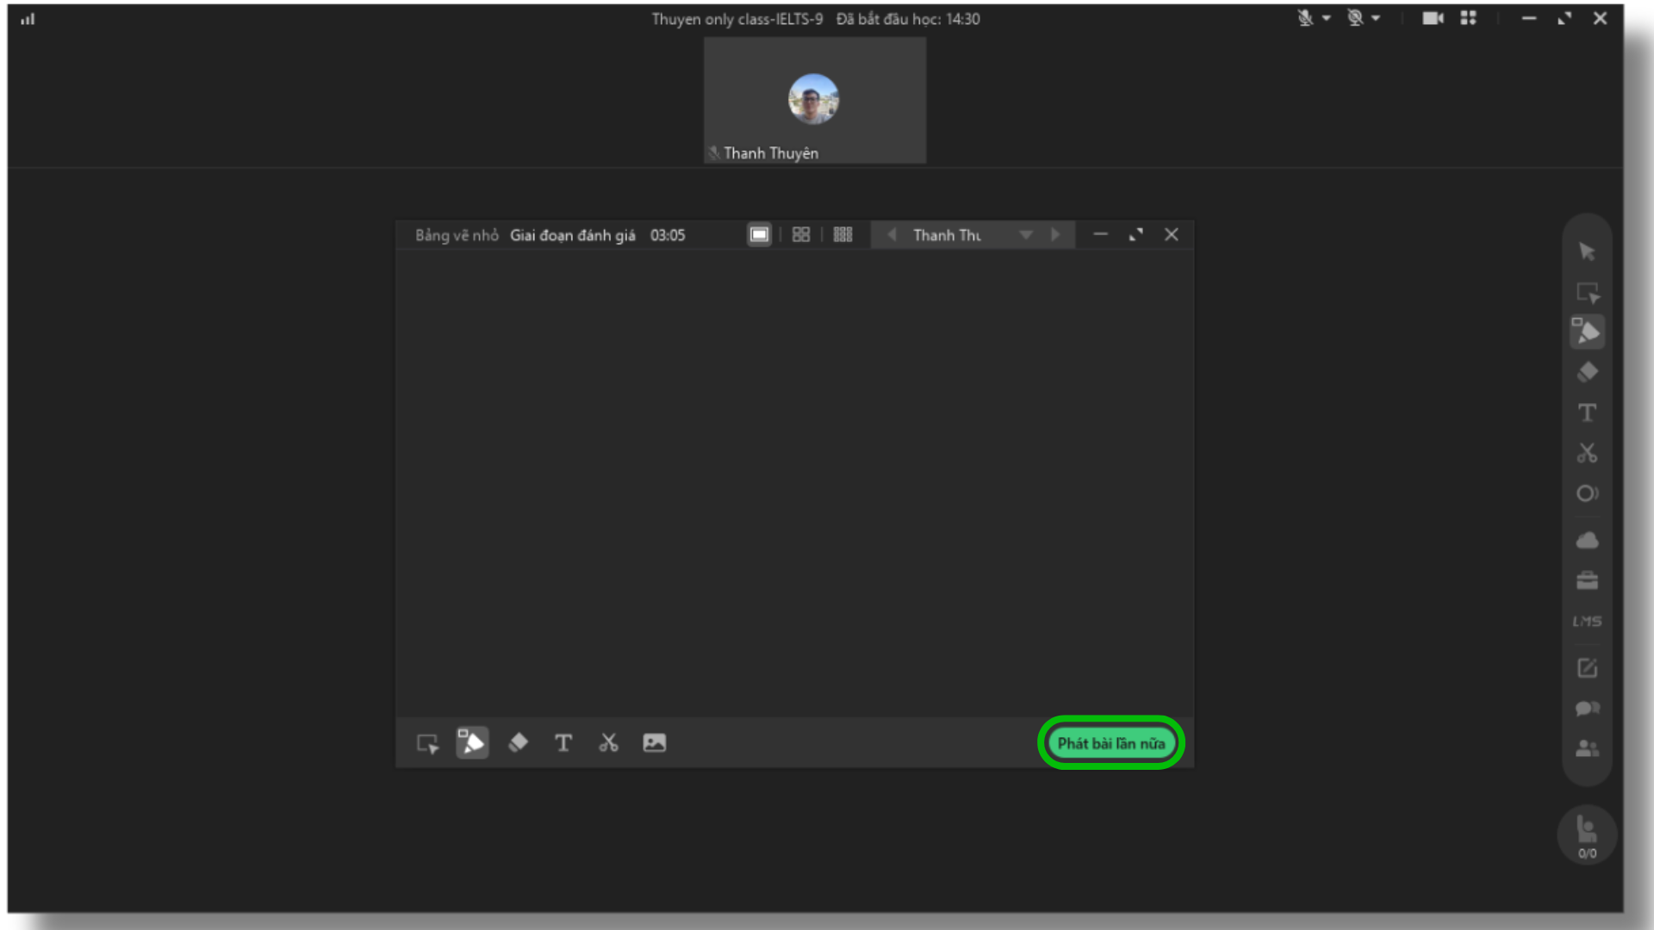Viewport: 1654px width, 930px height.
Task: Click the scissors cut tool in sidebar
Action: pyautogui.click(x=1587, y=453)
